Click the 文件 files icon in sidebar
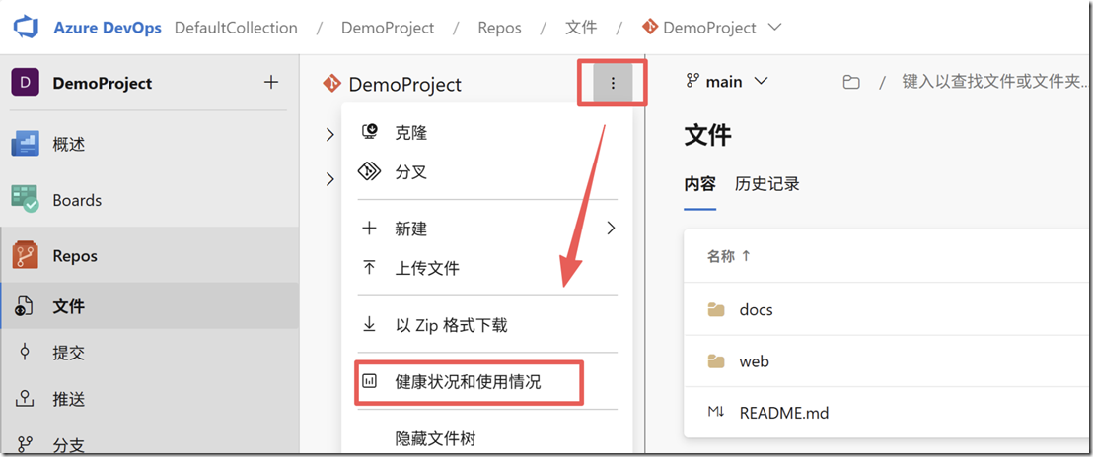Screen dimensions: 1093x457 click(x=25, y=305)
